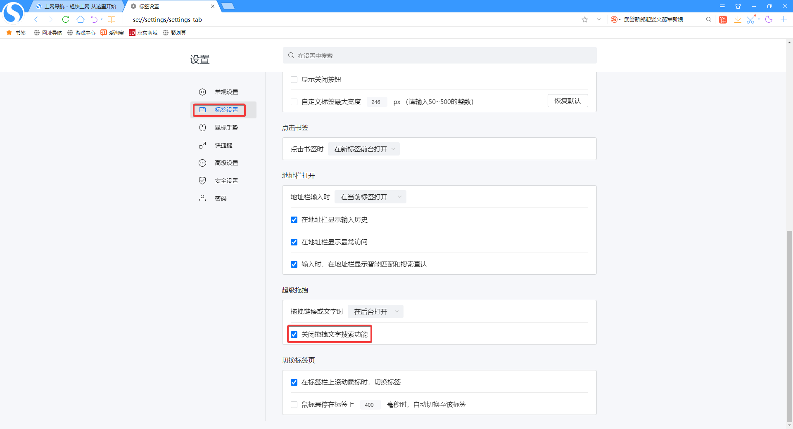
Task: Open 密码 settings in the sidebar
Action: [x=223, y=198]
